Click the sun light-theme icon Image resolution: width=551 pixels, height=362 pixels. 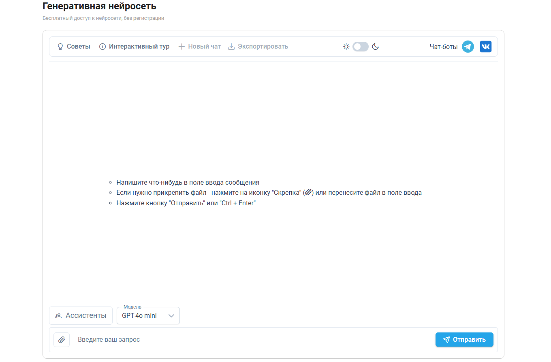pos(346,47)
